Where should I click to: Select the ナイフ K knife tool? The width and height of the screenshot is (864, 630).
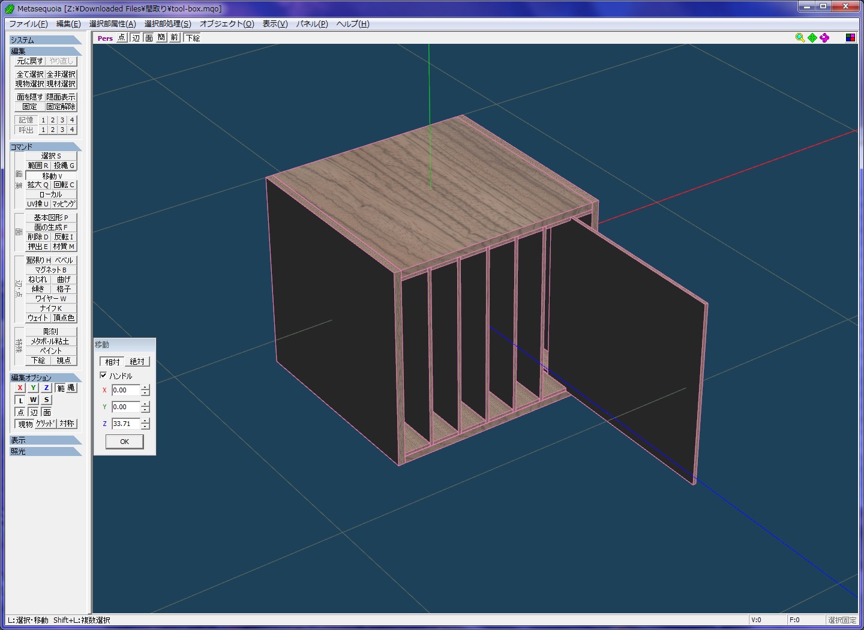click(51, 308)
